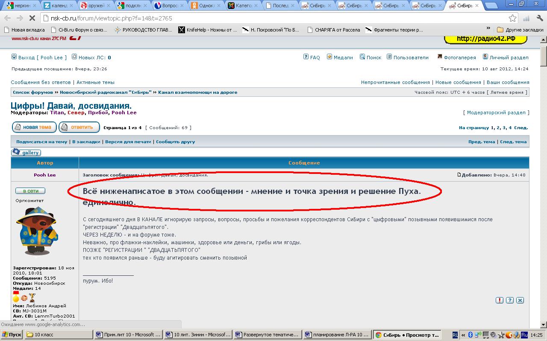This screenshot has width=547, height=341.
Task: Open the 'Другие закладки' bookmarks folder
Action: [x=520, y=30]
